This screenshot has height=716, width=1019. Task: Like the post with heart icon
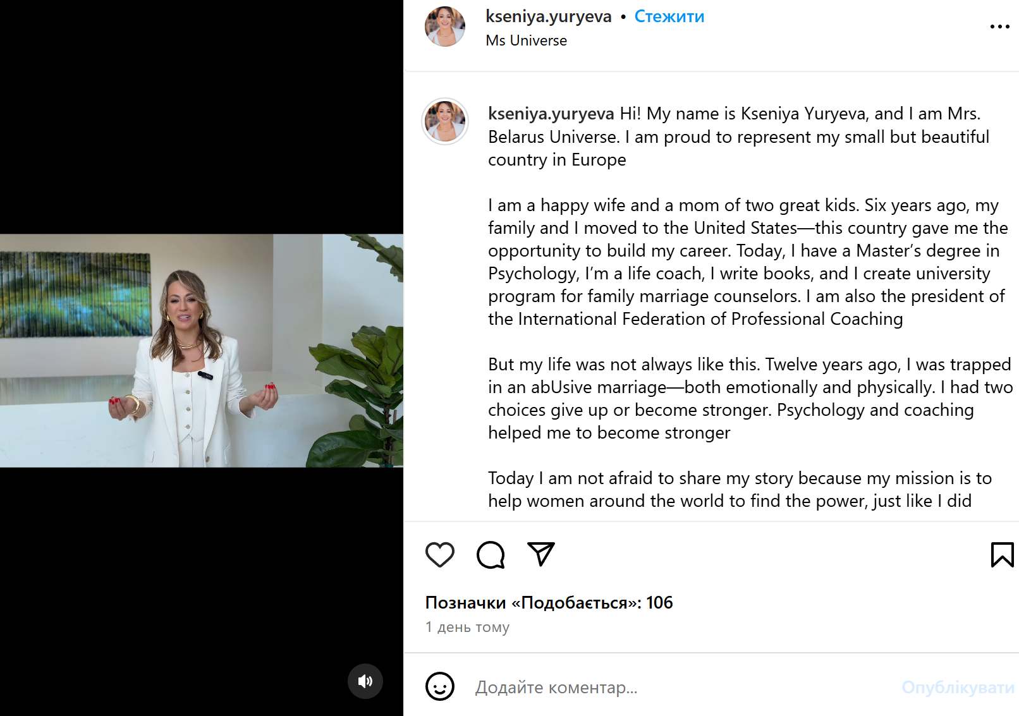point(440,555)
